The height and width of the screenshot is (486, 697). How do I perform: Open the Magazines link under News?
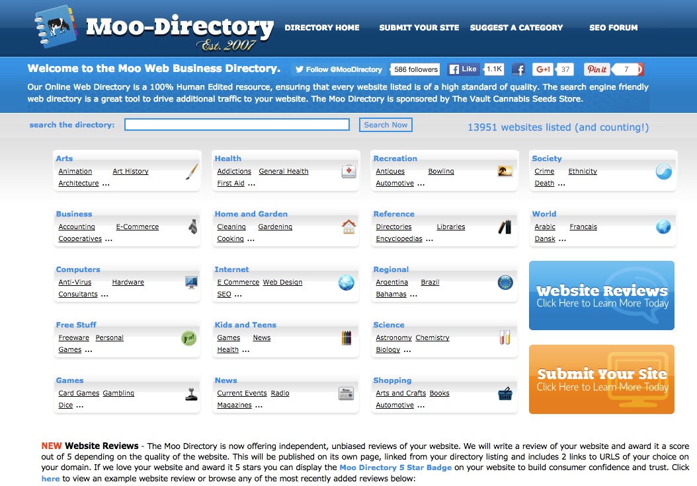pos(234,405)
